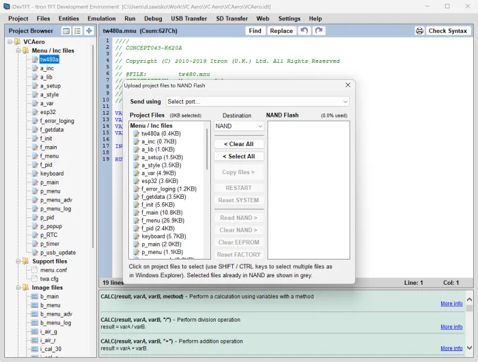Screen dimensions: 478x362
Task: Click the image icon beside b_menu_log
Action: [x=34, y=322]
